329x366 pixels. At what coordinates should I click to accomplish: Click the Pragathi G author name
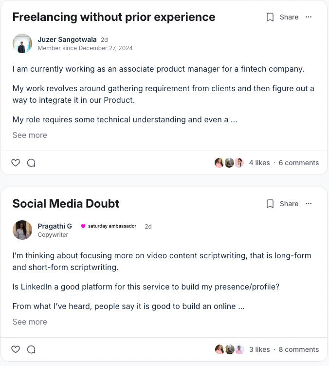55,226
